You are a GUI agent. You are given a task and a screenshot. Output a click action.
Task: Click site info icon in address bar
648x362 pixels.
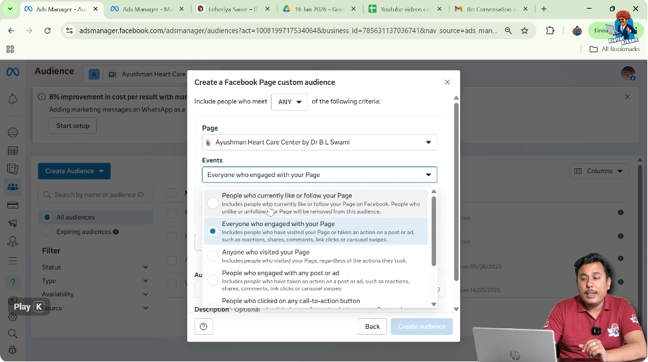coord(70,30)
